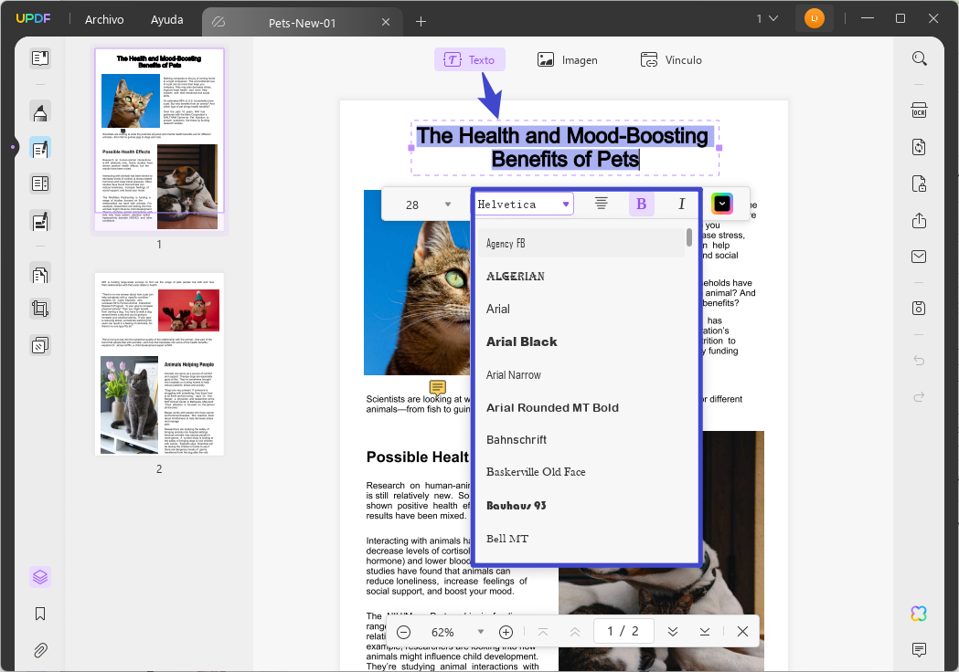Toggle the layers panel icon
The image size is (959, 672).
[40, 577]
